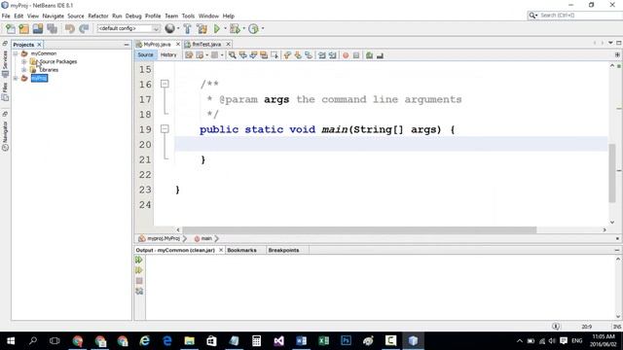The image size is (623, 350).
Task: Click the Toggle Highlight Search icon
Action: 264,55
